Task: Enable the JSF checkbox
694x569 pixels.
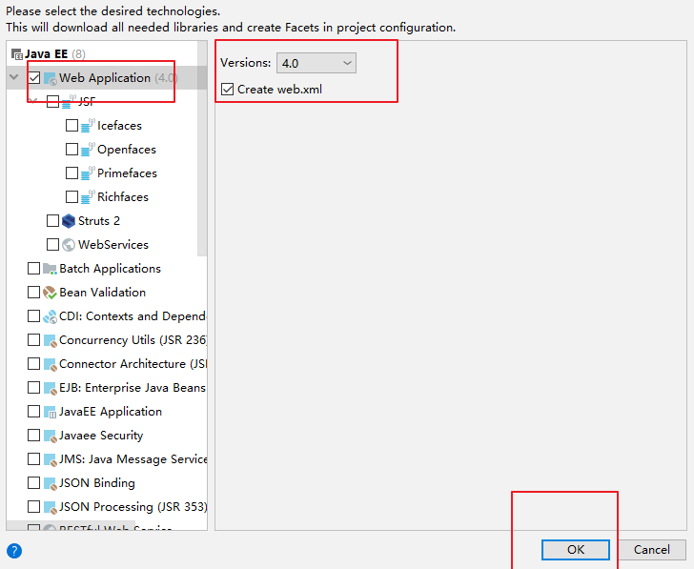Action: (x=52, y=102)
